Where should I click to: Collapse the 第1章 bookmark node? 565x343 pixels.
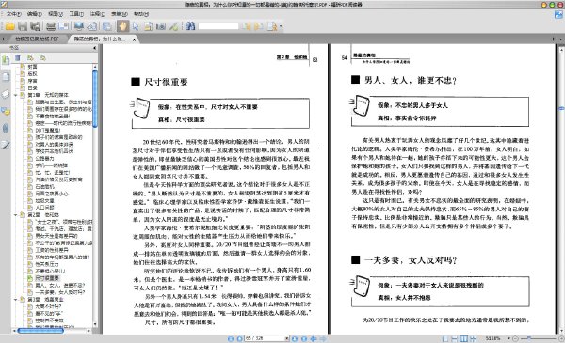pyautogui.click(x=15, y=95)
